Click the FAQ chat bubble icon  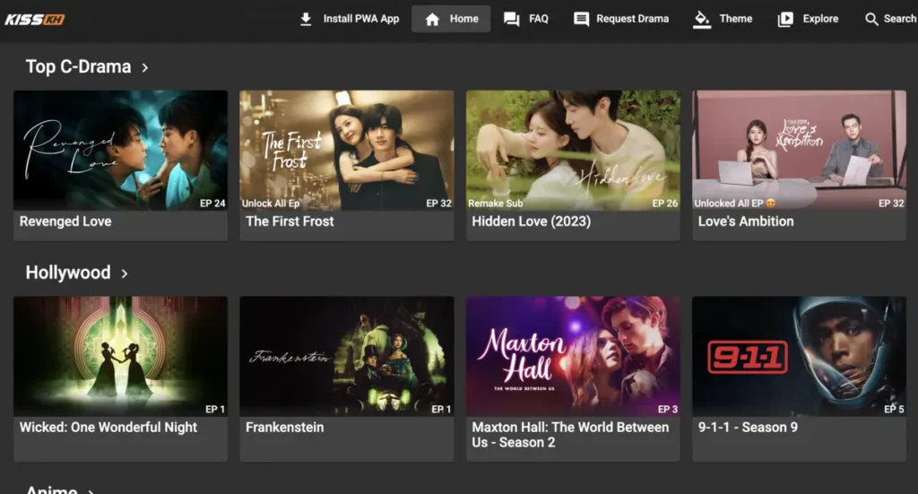[512, 19]
